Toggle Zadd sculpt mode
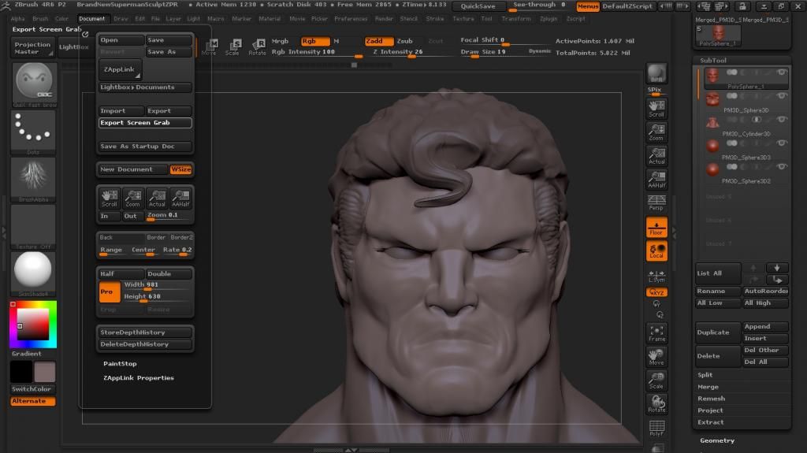 pyautogui.click(x=379, y=41)
